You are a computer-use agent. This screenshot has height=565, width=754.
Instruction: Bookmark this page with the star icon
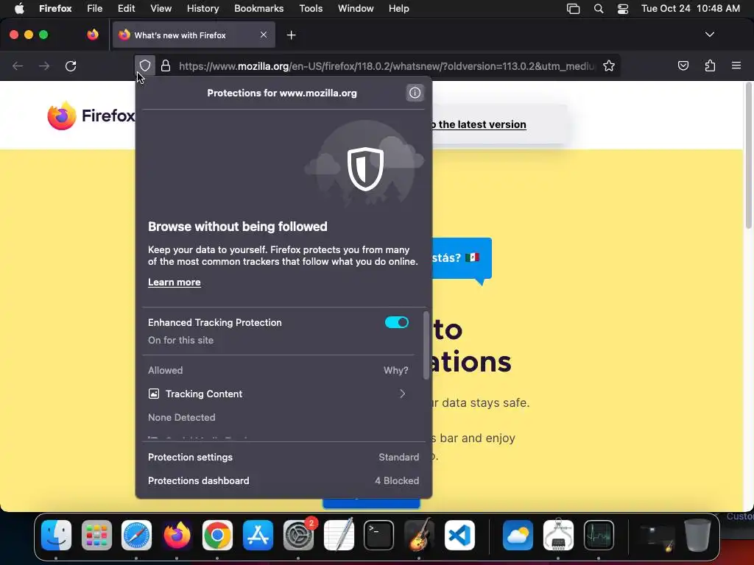[609, 65]
